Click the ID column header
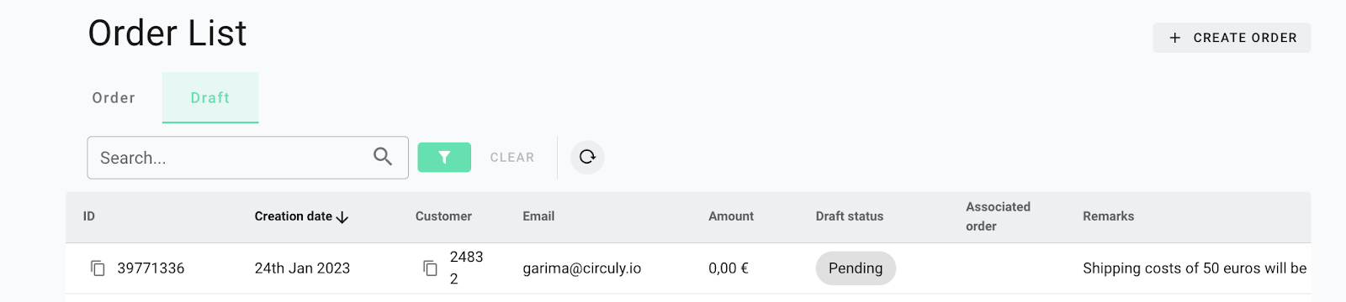Screen dimensions: 1346x302 (89, 216)
